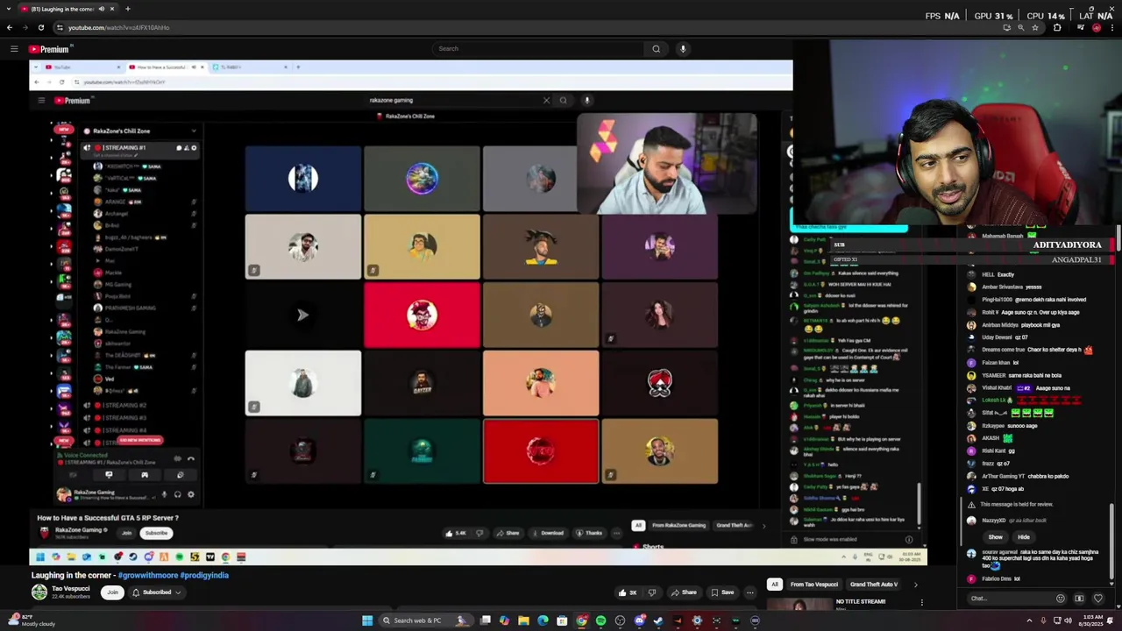Dislike the video with thumbs down
Screen dimensions: 1122x631
pos(651,592)
